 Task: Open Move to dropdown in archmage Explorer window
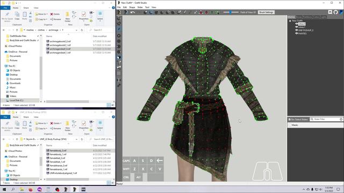[42, 14]
